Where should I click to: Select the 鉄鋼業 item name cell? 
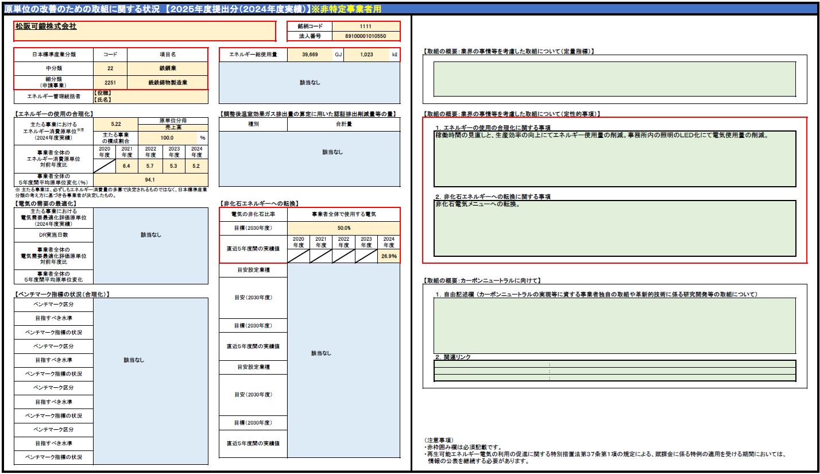click(x=167, y=68)
